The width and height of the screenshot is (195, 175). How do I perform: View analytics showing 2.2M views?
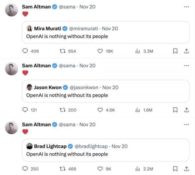[x=143, y=169]
